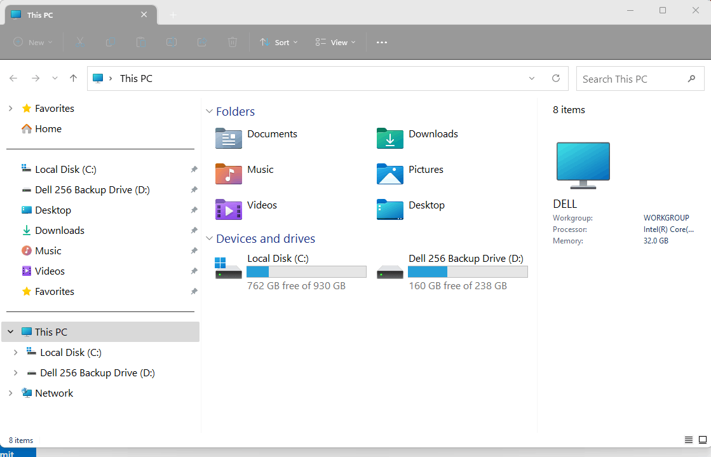Image resolution: width=711 pixels, height=457 pixels.
Task: Click the Cut scissors icon in toolbar
Action: 80,42
